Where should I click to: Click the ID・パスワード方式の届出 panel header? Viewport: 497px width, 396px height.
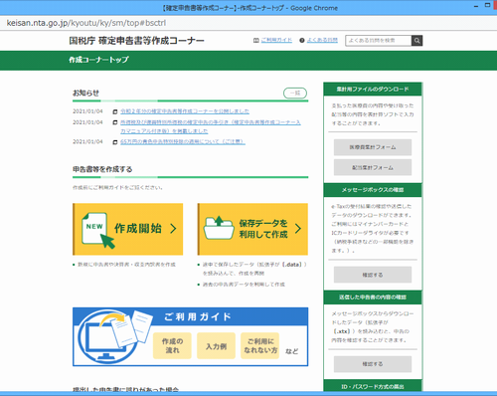click(373, 386)
